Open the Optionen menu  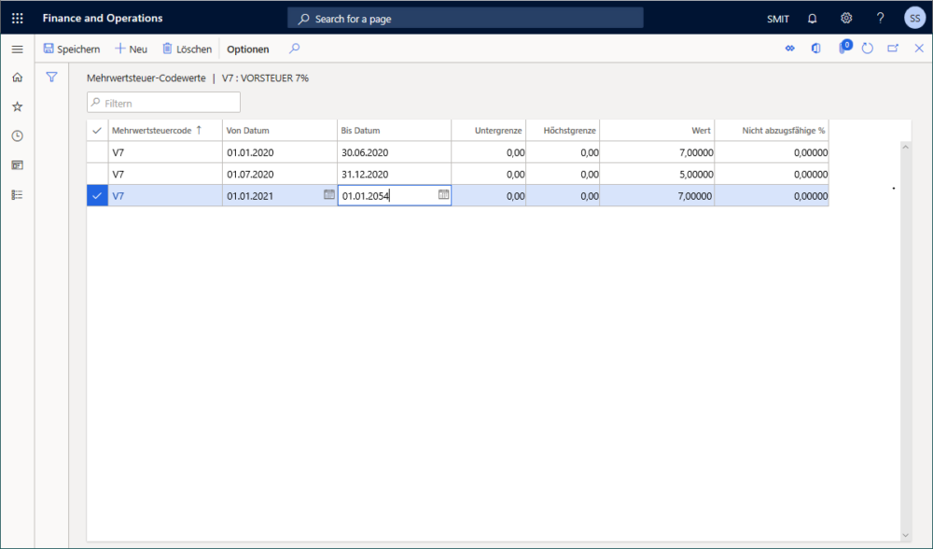[247, 49]
